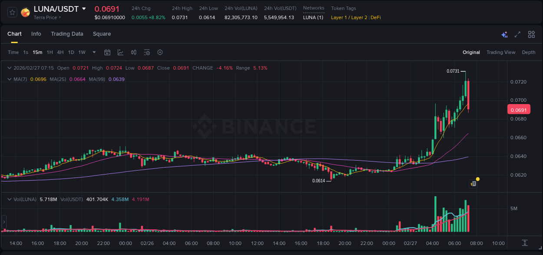543x255 pixels.
Task: Open the widgets grid icon
Action: (x=531, y=34)
